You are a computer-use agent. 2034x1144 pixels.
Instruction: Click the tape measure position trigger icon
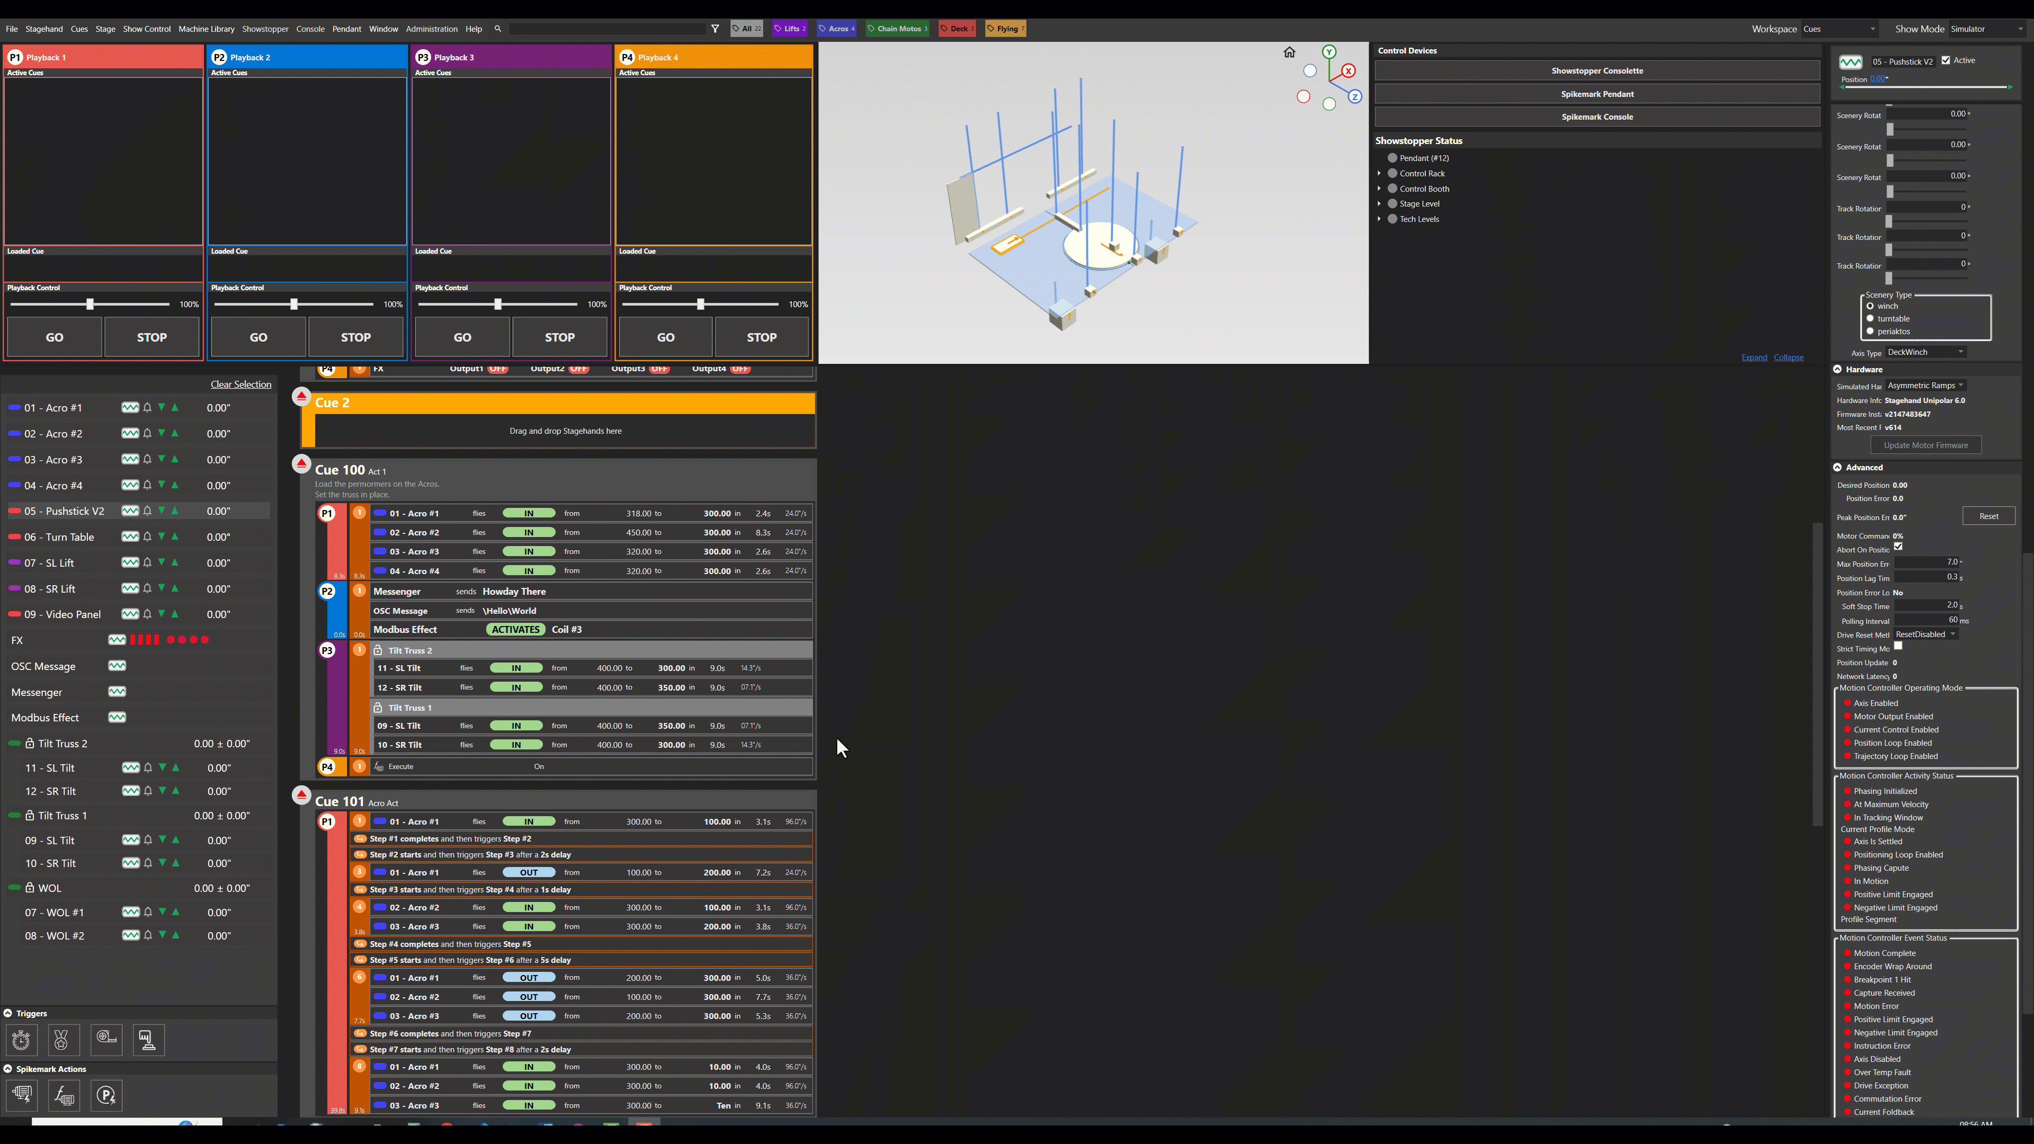pos(106,1040)
